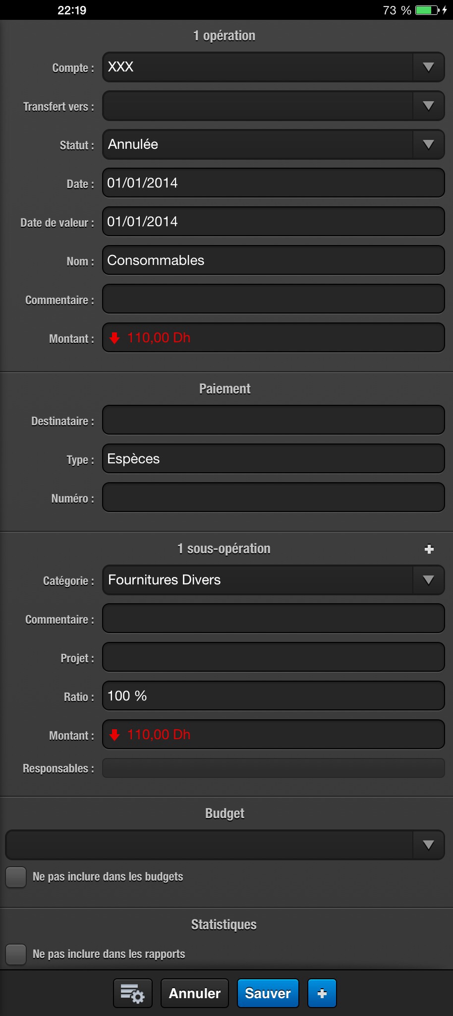Click the Ratio field showing 100 %
Viewport: 453px width, 1016px height.
tap(273, 696)
